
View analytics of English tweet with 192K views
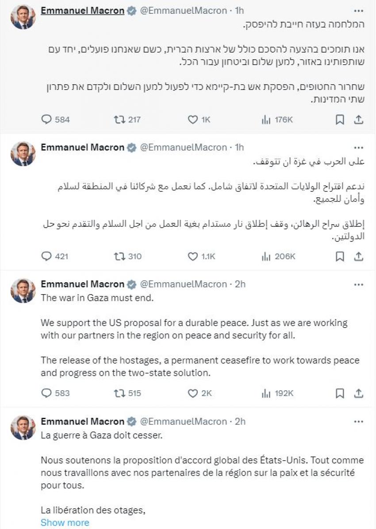click(x=266, y=393)
